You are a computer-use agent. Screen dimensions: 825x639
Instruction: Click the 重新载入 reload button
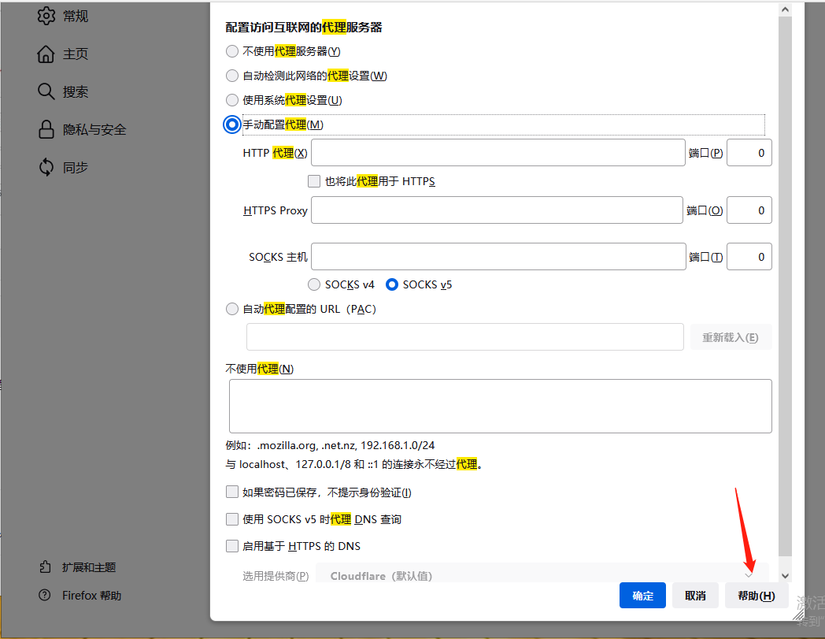point(731,336)
